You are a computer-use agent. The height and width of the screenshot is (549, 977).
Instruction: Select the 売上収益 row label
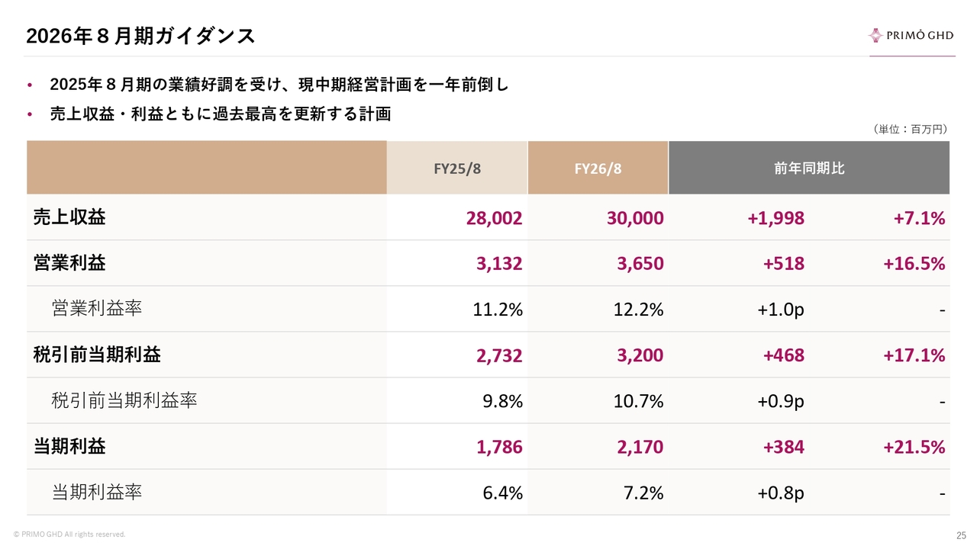69,217
